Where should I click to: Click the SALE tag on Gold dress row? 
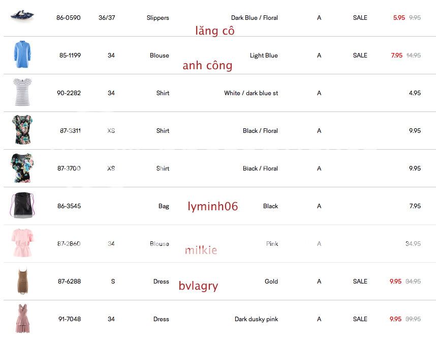pos(360,282)
